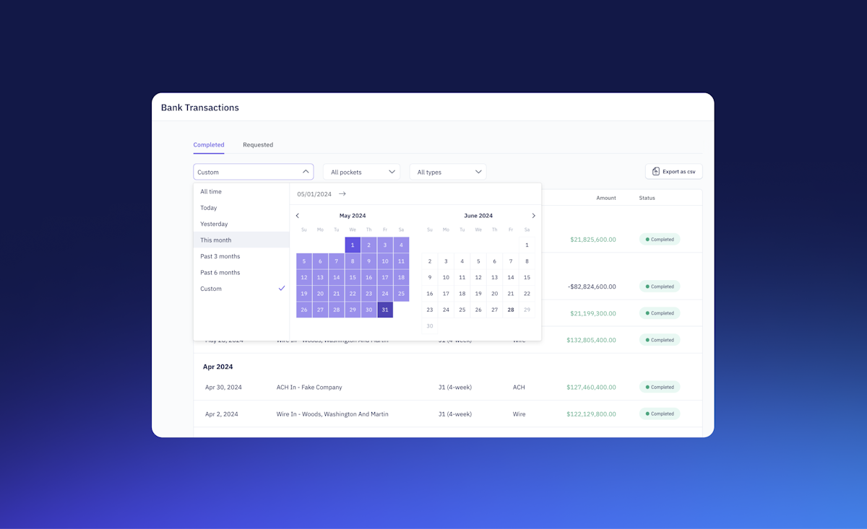Open the All types dropdown
The width and height of the screenshot is (867, 529).
point(447,172)
